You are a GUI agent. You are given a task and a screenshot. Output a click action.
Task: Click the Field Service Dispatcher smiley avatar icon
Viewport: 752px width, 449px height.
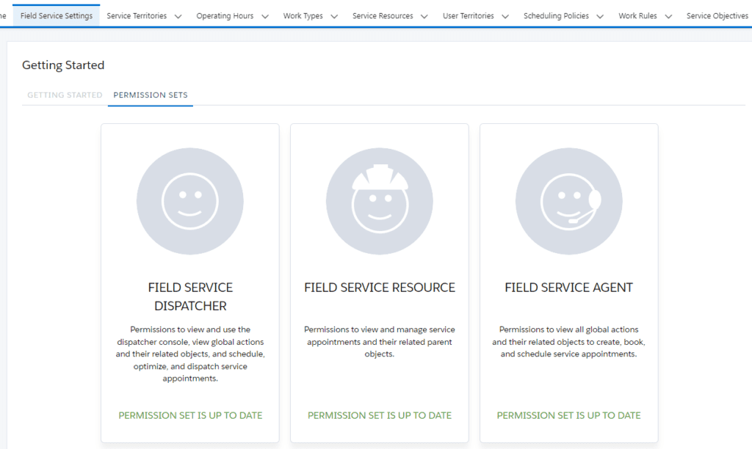click(189, 201)
